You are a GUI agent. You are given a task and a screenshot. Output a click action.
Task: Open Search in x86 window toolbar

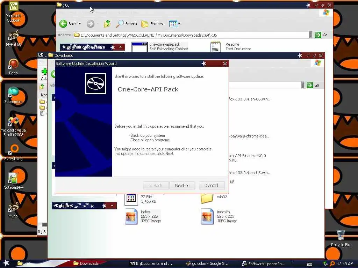[x=126, y=24]
